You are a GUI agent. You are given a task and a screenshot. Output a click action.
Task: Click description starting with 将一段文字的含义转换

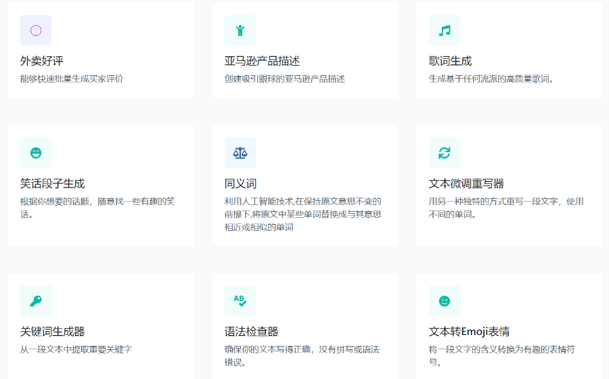point(502,356)
